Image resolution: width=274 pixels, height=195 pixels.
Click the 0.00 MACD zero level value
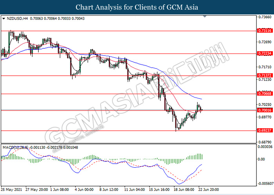[x=261, y=159]
